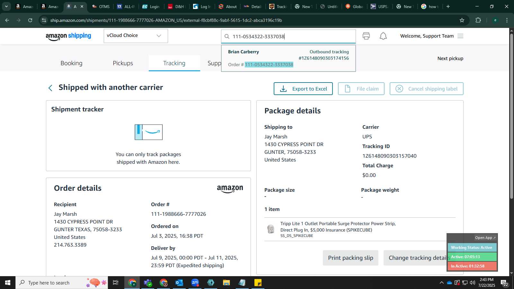Click the Tripp Lite product thumbnail

[x=271, y=229]
